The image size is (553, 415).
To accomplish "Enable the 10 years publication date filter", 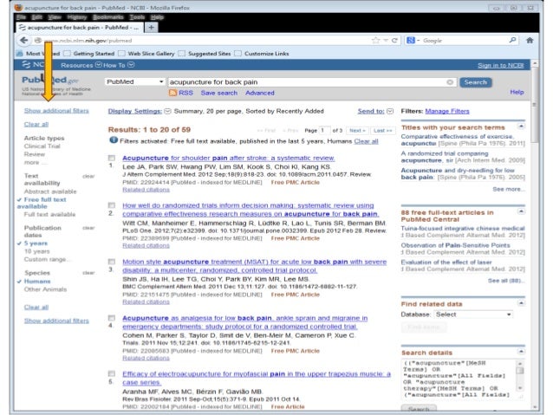I will (36, 251).
